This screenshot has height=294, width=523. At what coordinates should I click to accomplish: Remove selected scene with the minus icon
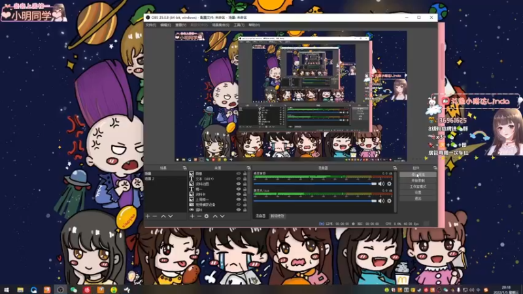point(155,216)
